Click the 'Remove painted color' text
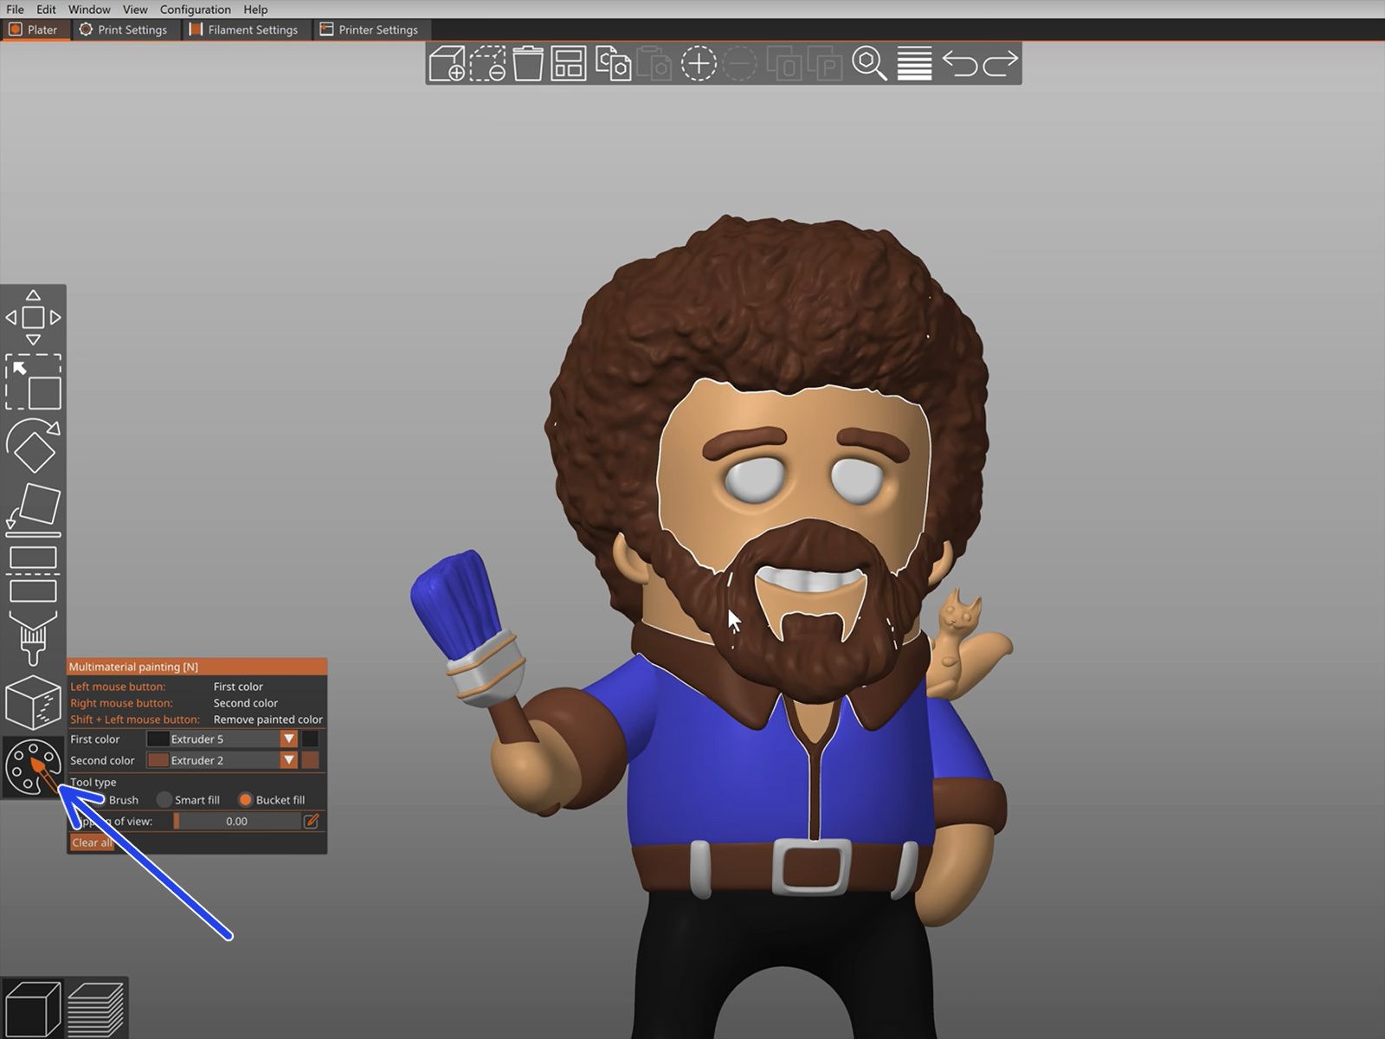The width and height of the screenshot is (1385, 1039). point(267,720)
